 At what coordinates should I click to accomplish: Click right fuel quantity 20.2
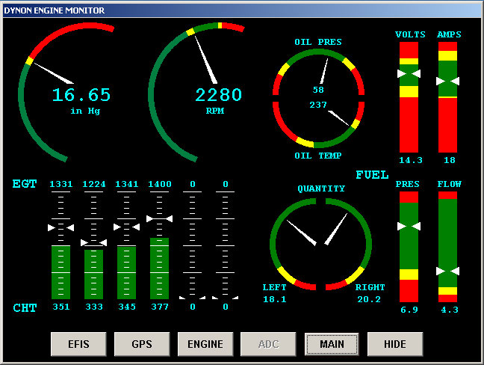coord(369,299)
